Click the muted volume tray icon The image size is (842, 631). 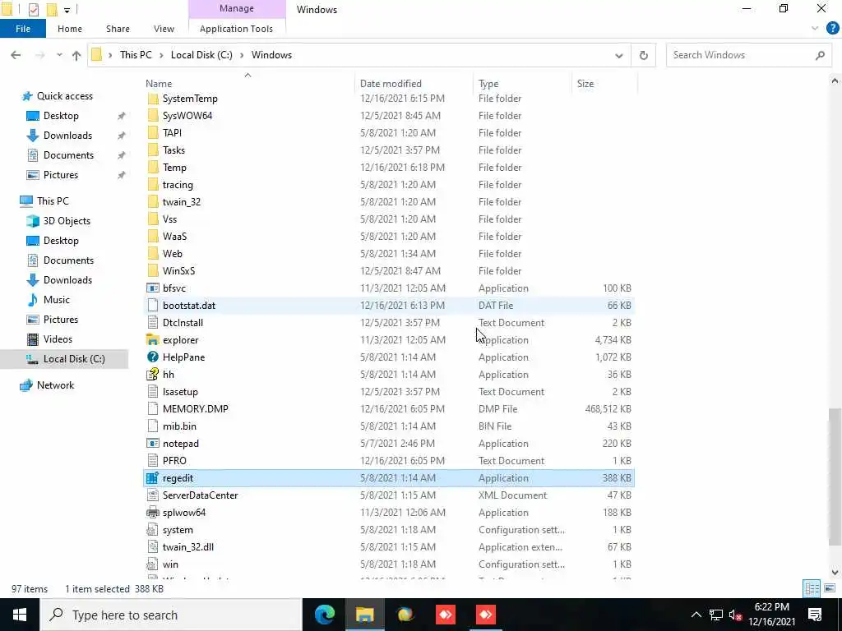coord(736,615)
